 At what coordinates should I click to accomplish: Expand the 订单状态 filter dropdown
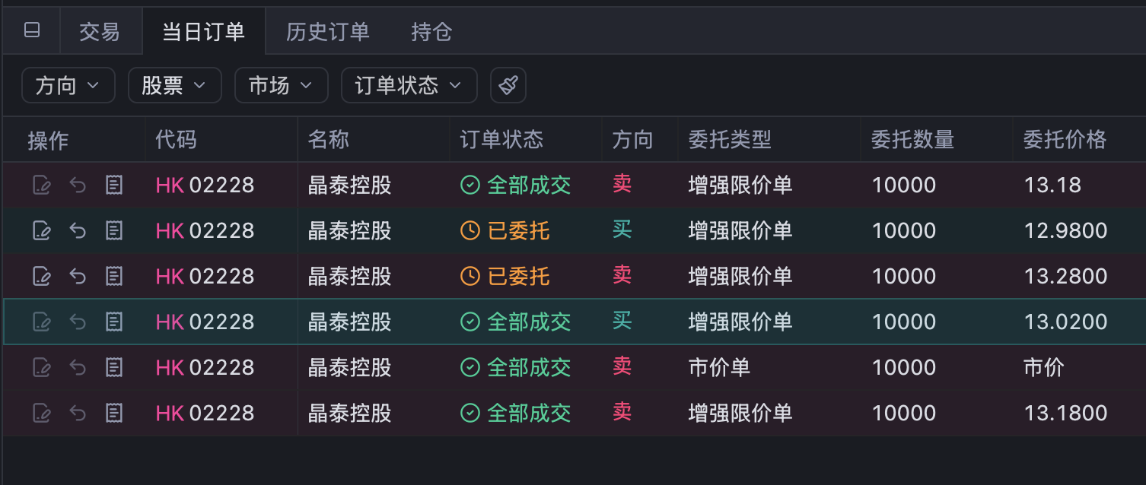click(x=409, y=85)
